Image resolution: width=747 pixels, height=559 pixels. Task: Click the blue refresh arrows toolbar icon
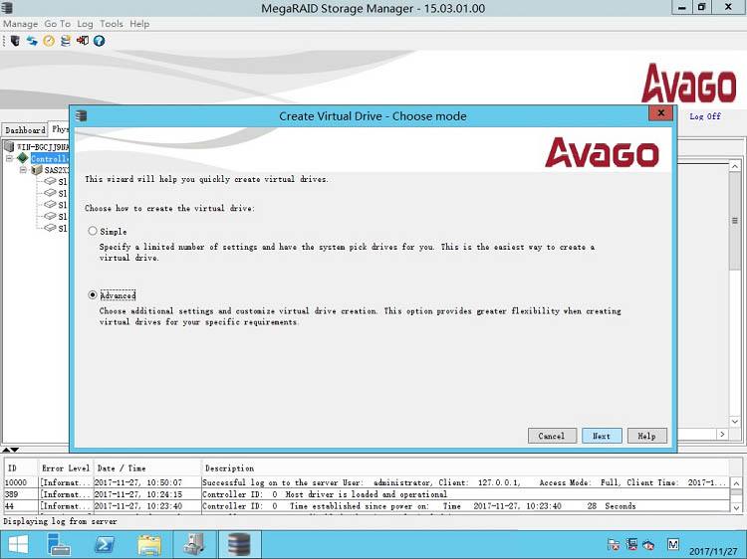[x=32, y=41]
